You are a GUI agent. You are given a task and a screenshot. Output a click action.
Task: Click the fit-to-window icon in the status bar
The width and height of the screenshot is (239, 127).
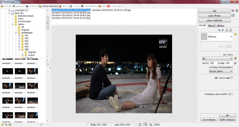(140, 125)
